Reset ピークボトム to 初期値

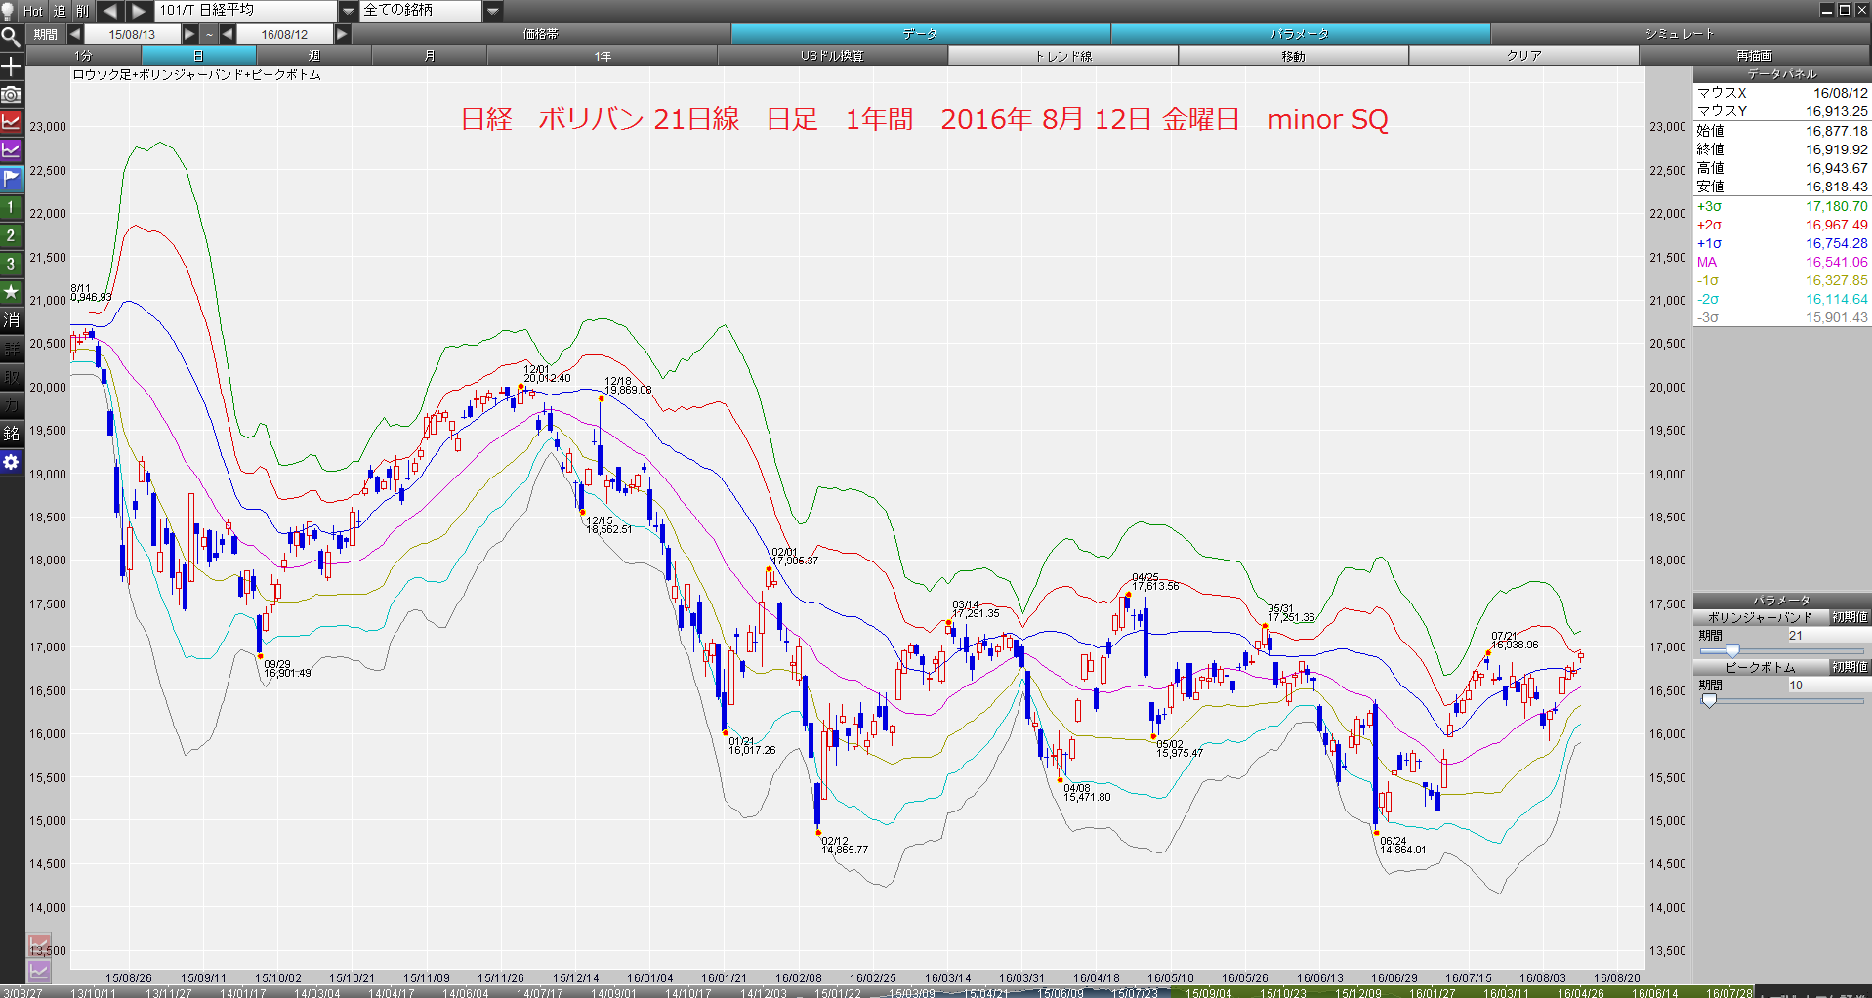tap(1850, 667)
